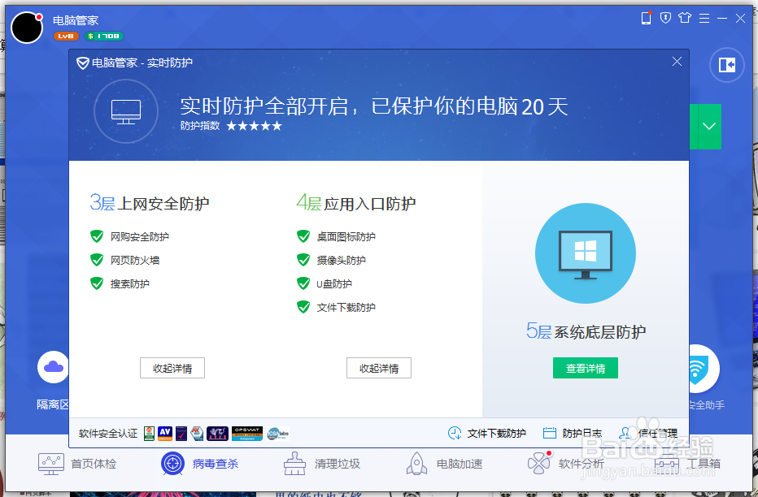Collapse details under 应用入口防护

pos(379,368)
